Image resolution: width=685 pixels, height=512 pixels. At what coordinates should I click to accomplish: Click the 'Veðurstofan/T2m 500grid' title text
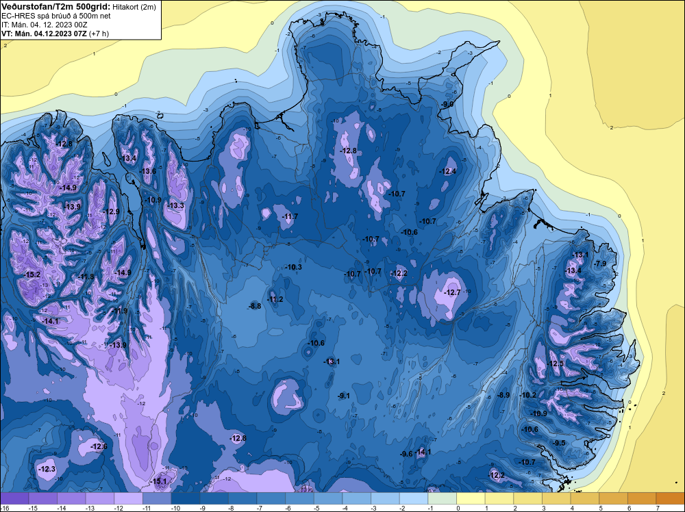(x=56, y=7)
